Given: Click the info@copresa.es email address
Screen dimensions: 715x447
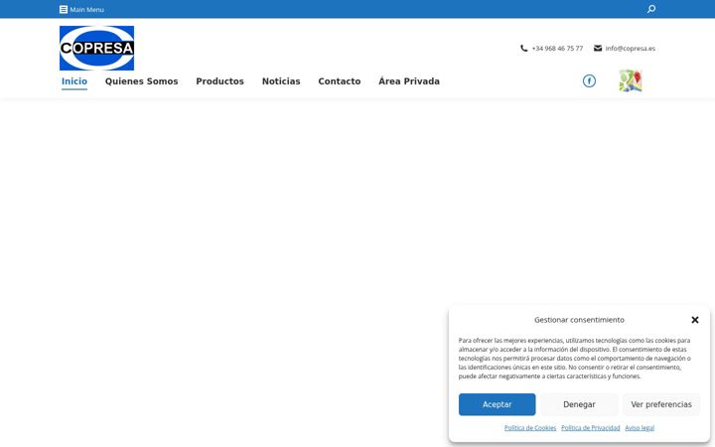Looking at the screenshot, I should coord(631,49).
